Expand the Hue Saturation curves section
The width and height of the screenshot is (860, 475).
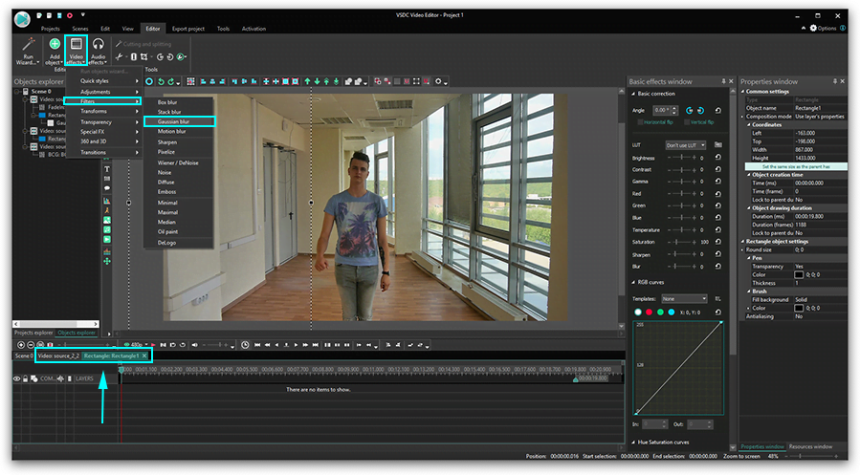[x=634, y=443]
